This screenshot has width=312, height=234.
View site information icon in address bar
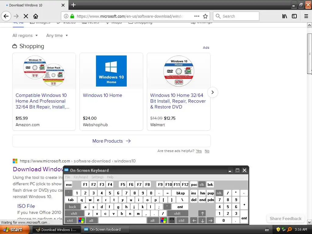click(66, 16)
